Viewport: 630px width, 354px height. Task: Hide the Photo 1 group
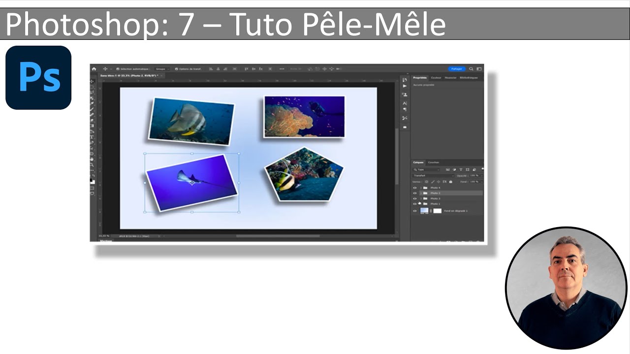click(415, 204)
